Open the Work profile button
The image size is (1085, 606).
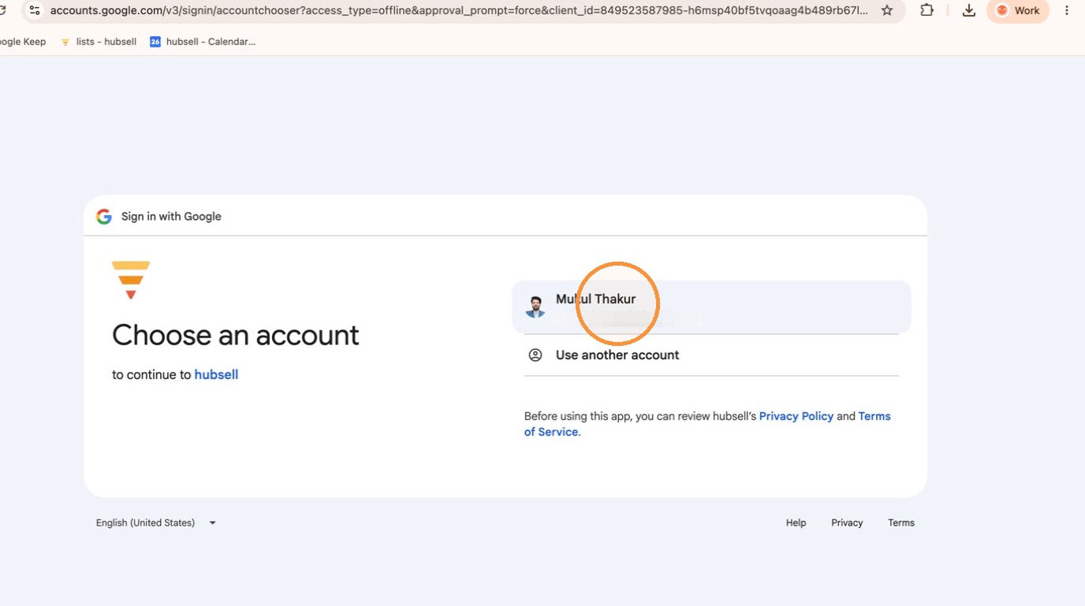[x=1018, y=10]
